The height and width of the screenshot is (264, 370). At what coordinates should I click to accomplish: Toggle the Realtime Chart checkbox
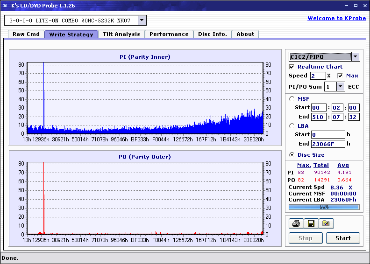(292, 67)
